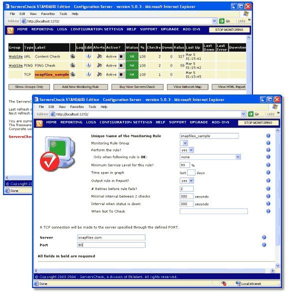This screenshot has height=292, width=289.
Task: Click the ServersCheck logo icon in the front window
Action: tap(39, 123)
